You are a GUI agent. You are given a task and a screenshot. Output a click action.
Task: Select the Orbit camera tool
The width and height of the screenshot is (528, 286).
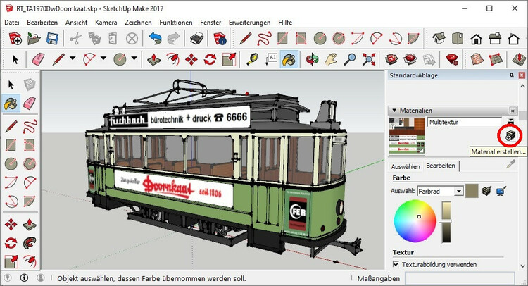(x=312, y=59)
